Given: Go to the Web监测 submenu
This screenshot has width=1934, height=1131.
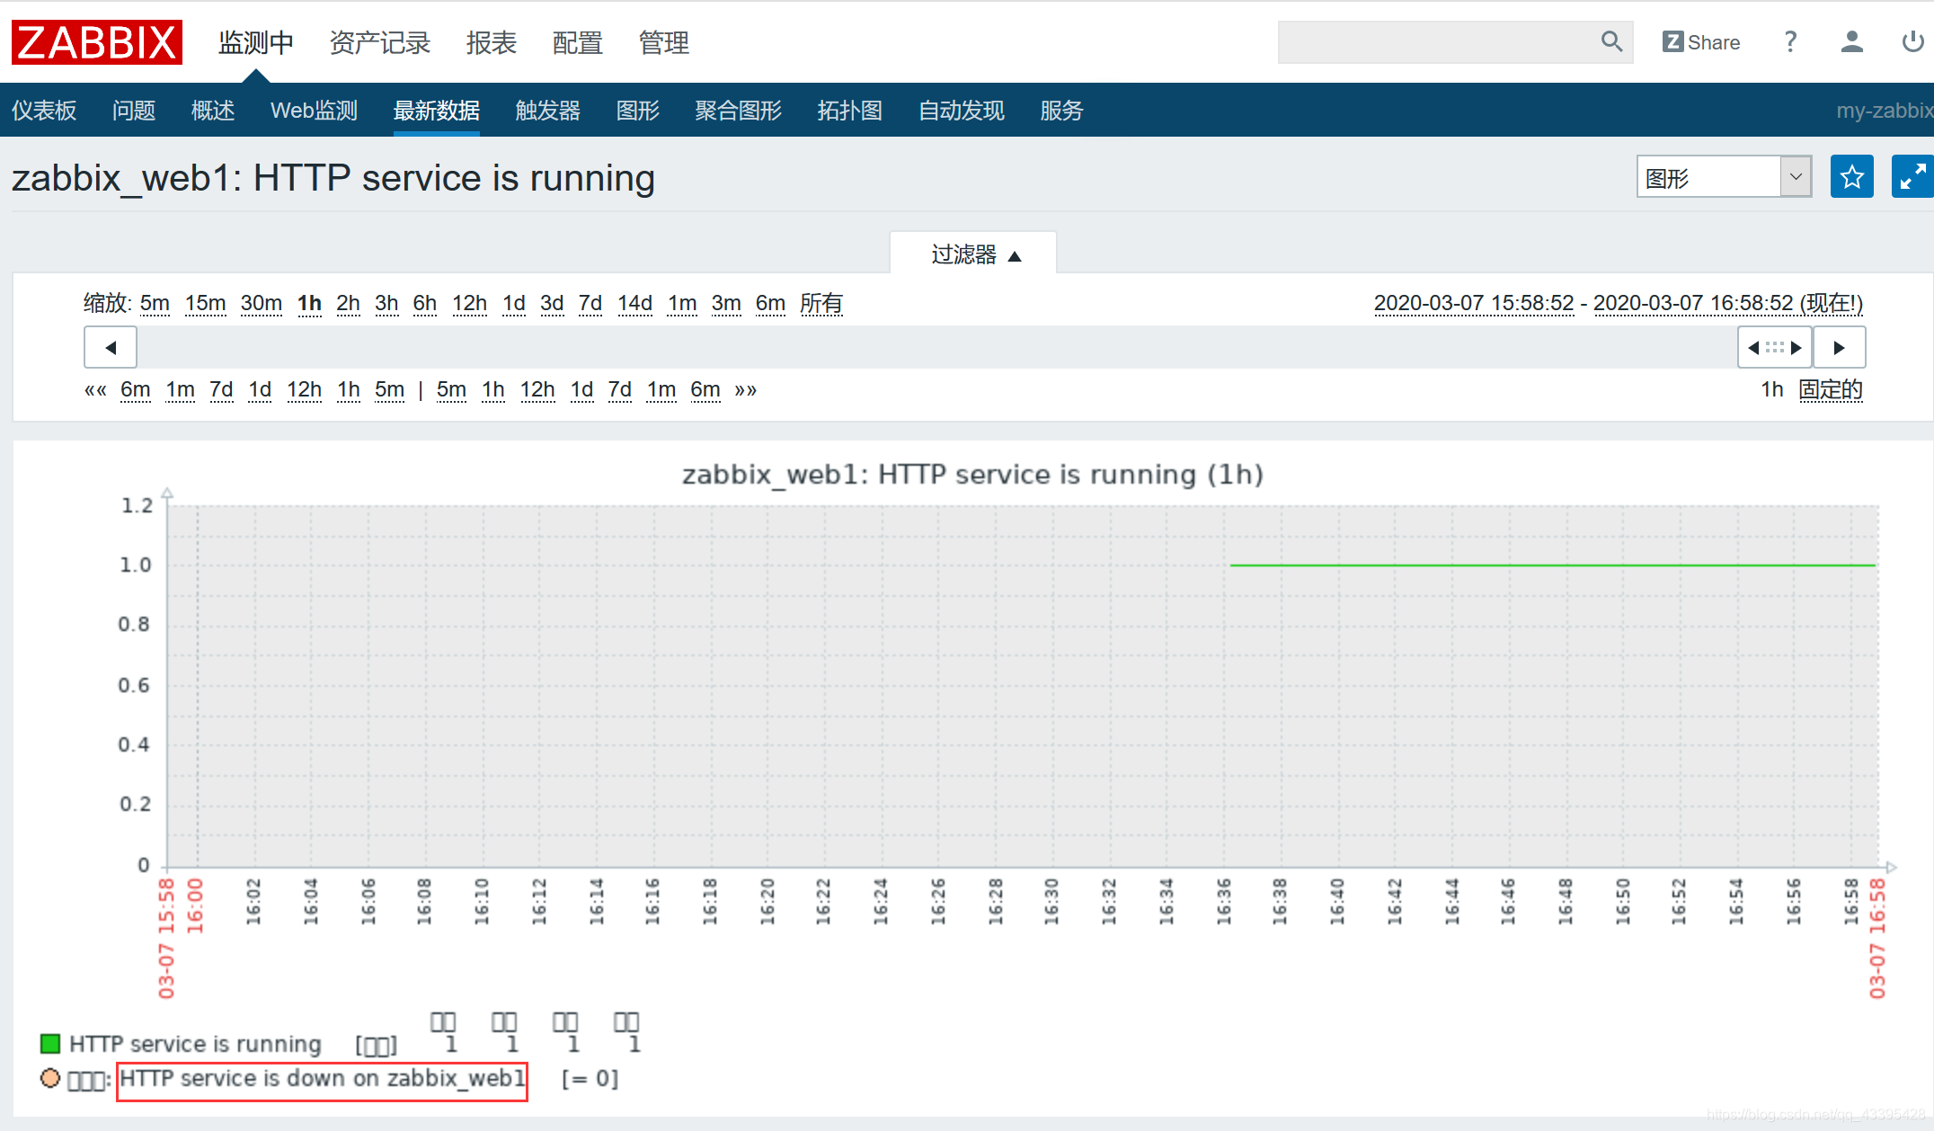Looking at the screenshot, I should 315,111.
